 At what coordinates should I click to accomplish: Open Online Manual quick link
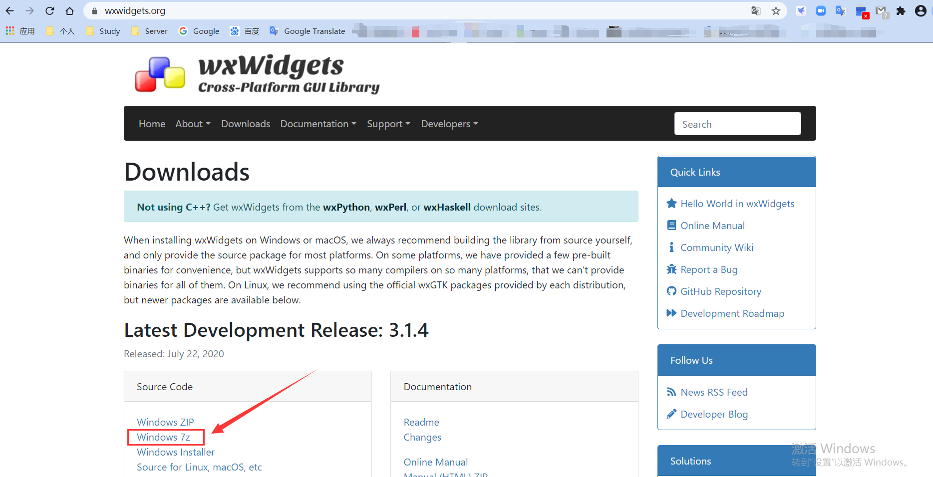point(712,226)
